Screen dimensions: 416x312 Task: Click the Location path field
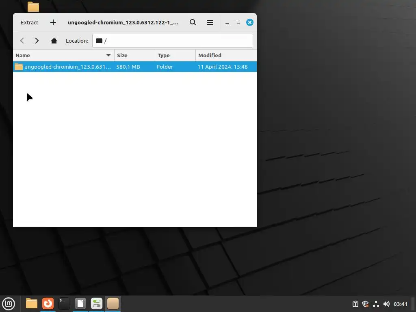(x=172, y=41)
